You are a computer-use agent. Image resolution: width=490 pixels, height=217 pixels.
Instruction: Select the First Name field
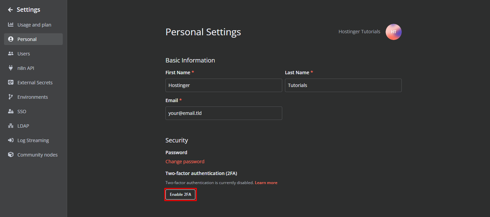(x=224, y=85)
